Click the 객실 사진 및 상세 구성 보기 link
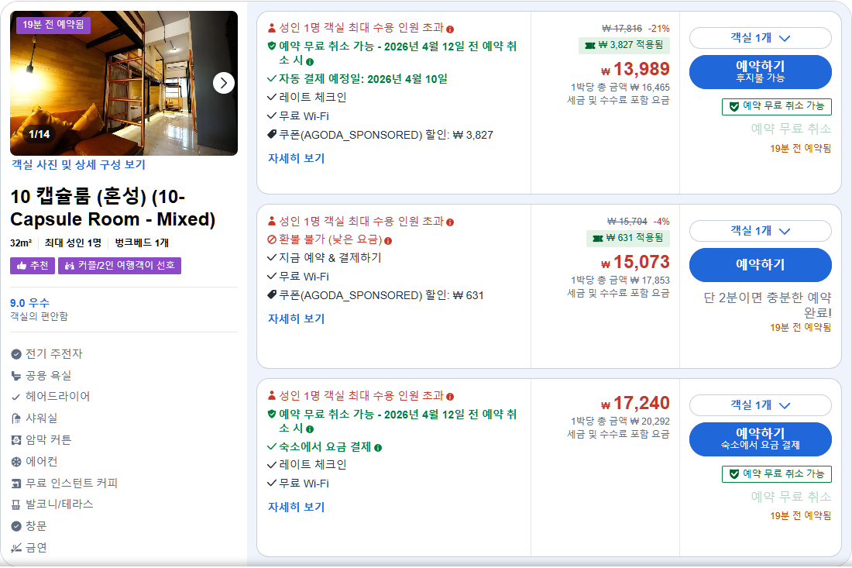 pos(77,164)
